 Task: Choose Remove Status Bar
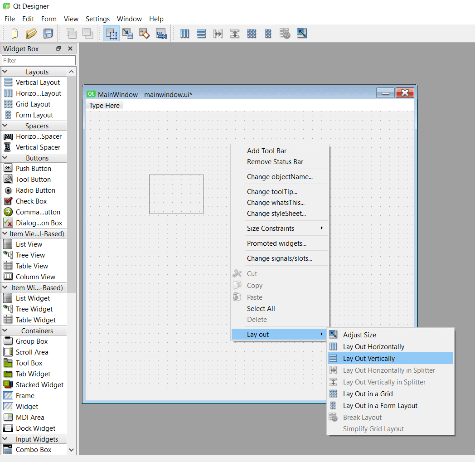point(280,162)
